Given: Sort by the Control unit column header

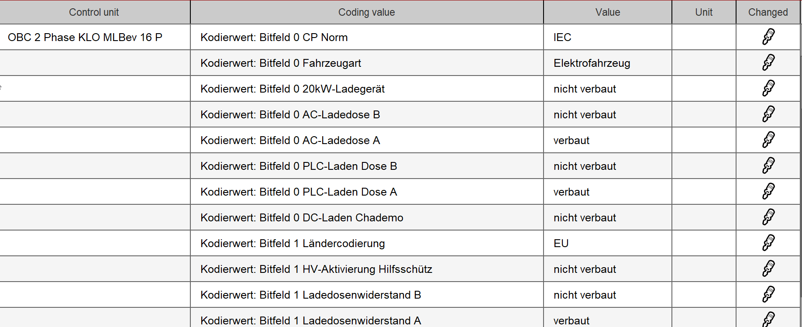Looking at the screenshot, I should tap(94, 12).
